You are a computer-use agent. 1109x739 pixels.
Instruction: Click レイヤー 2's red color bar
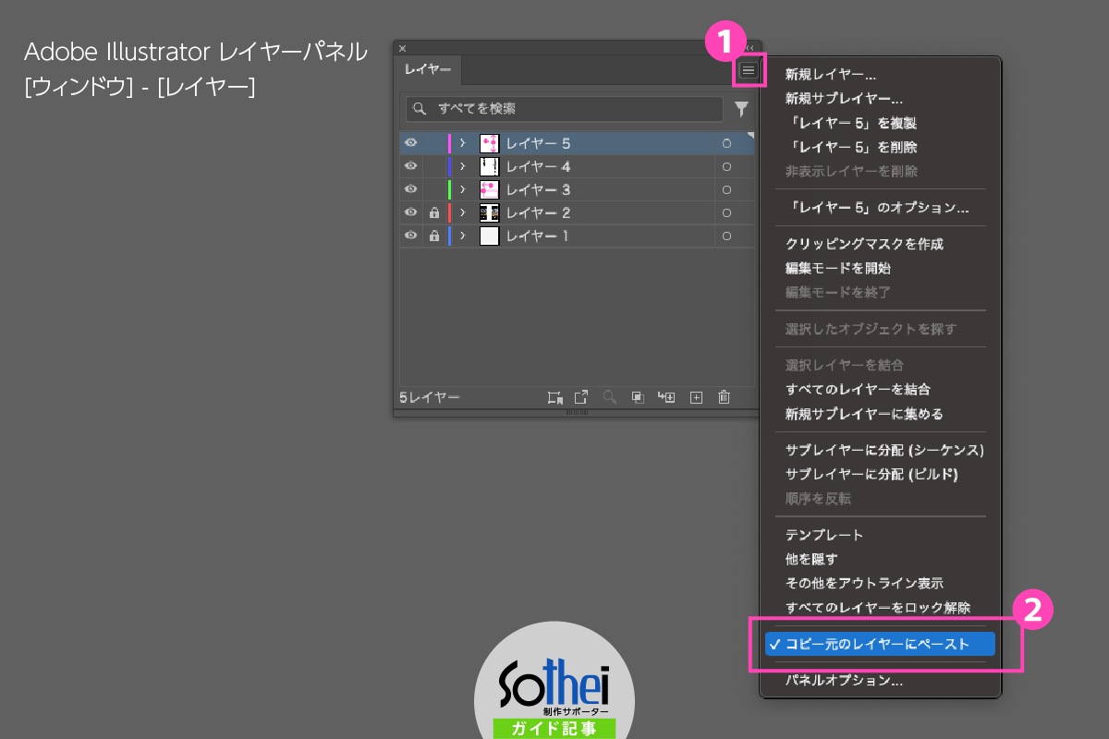[x=450, y=212]
